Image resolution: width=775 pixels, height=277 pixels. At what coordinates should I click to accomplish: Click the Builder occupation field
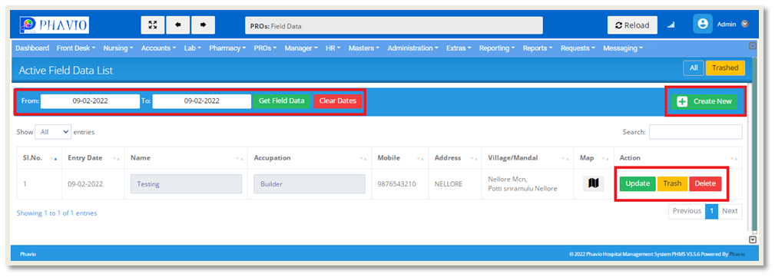pos(310,183)
